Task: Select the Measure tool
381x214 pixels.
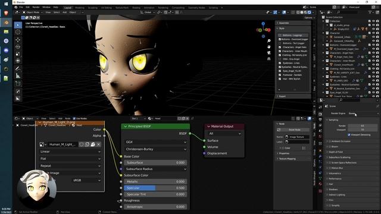Action: click(18, 75)
